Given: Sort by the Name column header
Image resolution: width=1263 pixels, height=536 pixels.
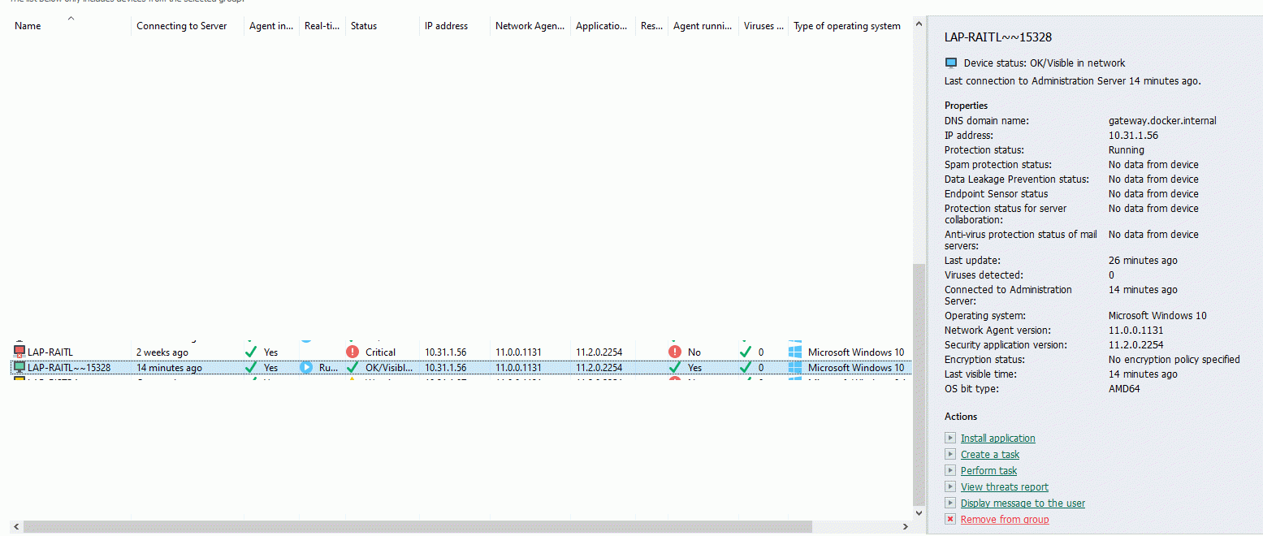Looking at the screenshot, I should [x=69, y=26].
